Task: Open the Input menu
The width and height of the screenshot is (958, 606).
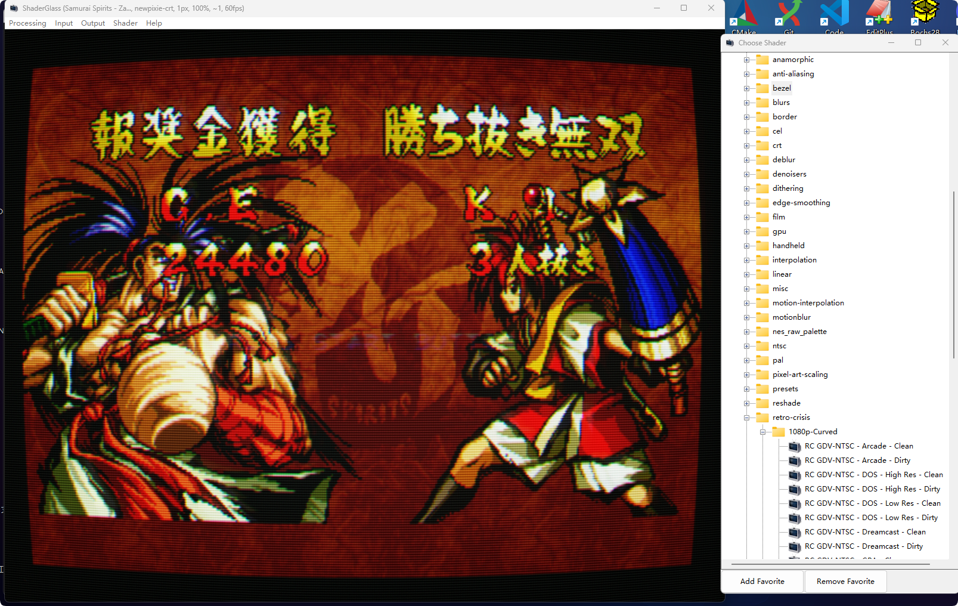Action: (x=64, y=23)
